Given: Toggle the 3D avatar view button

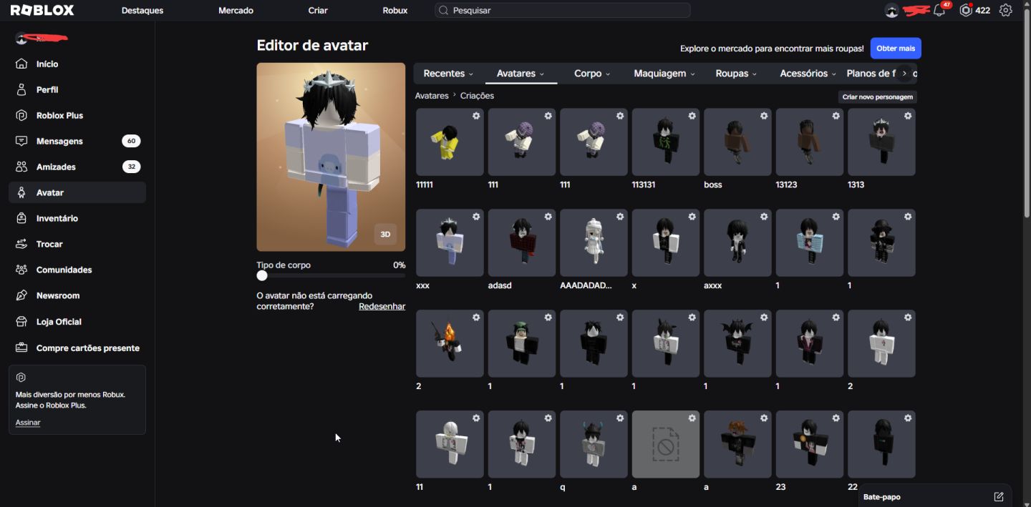Looking at the screenshot, I should click(x=385, y=234).
